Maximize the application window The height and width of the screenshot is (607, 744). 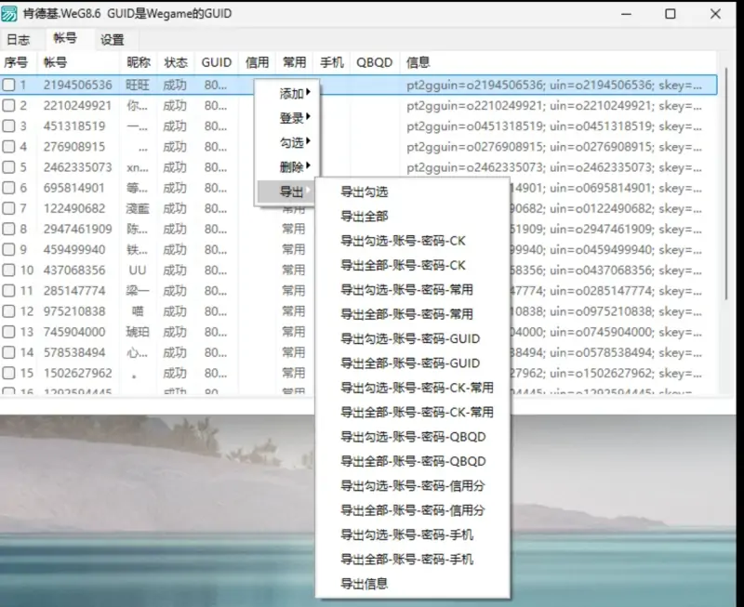tap(670, 14)
